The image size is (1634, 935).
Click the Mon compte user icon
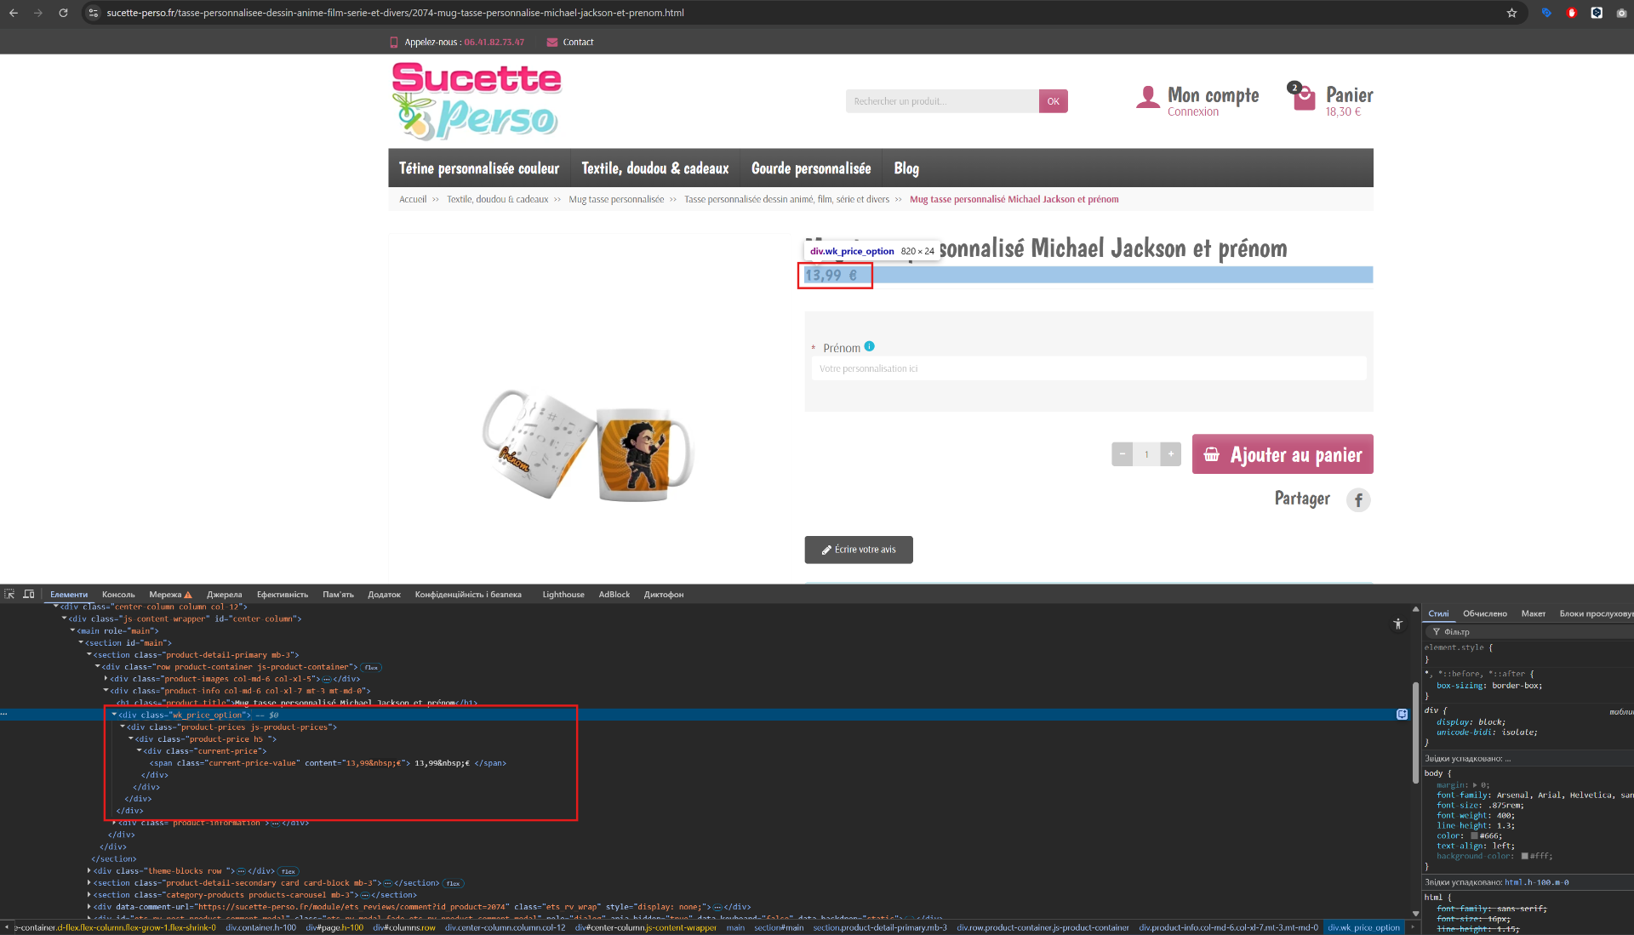tap(1147, 98)
